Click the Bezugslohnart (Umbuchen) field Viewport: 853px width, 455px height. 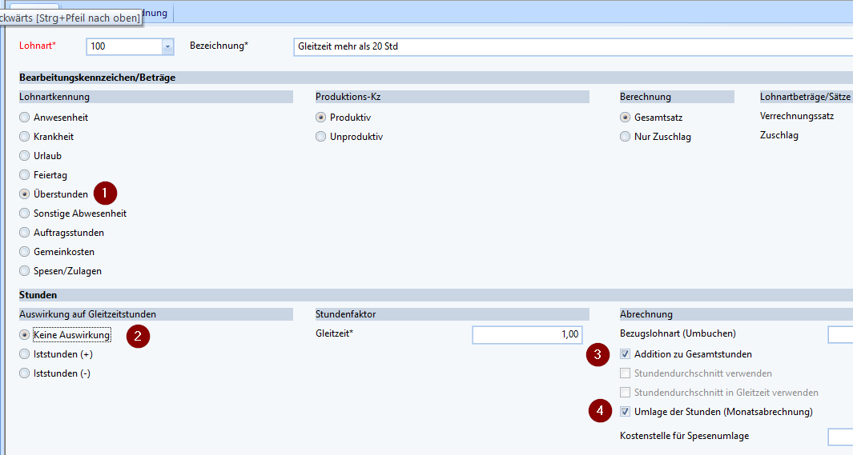point(839,334)
